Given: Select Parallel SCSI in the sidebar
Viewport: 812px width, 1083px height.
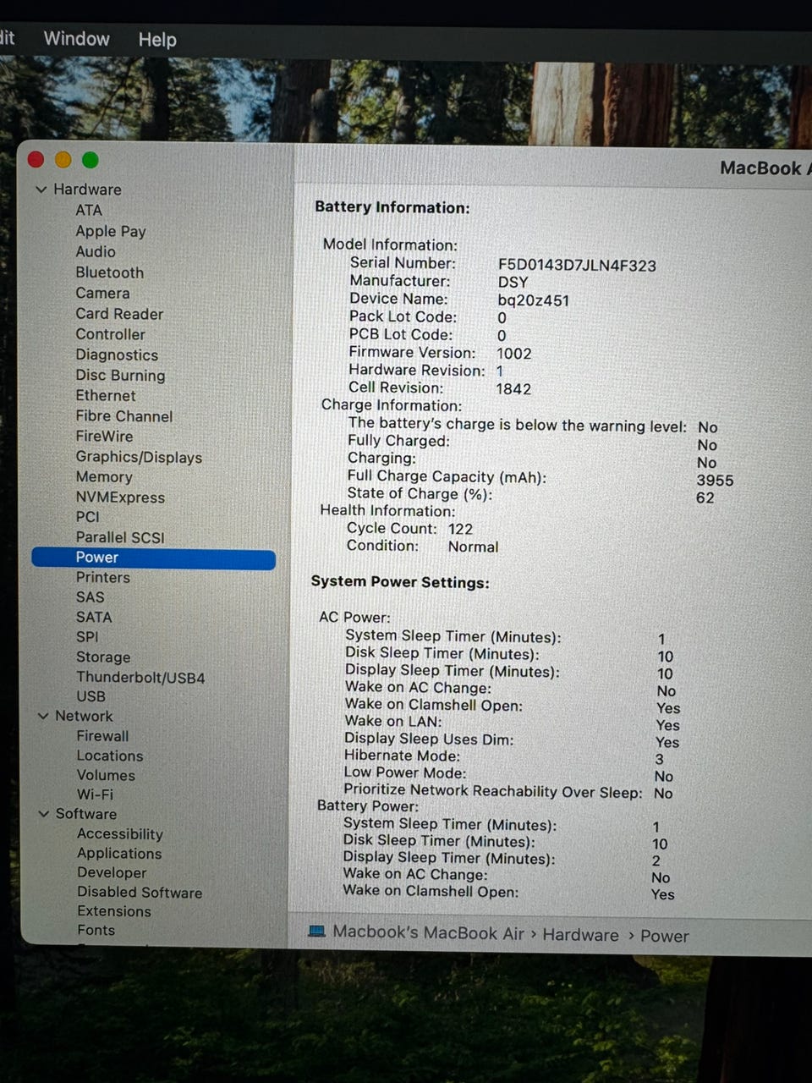Looking at the screenshot, I should pos(120,537).
